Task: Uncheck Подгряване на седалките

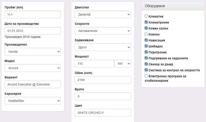Action: 146,58
